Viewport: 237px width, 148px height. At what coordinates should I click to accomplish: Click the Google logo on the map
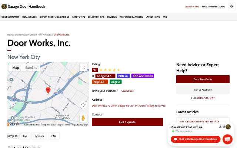14,124
